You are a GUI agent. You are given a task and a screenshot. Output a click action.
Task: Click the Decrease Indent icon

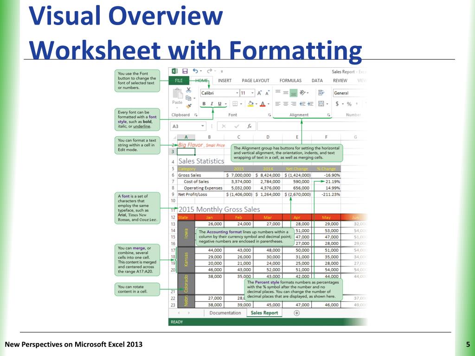(302, 104)
